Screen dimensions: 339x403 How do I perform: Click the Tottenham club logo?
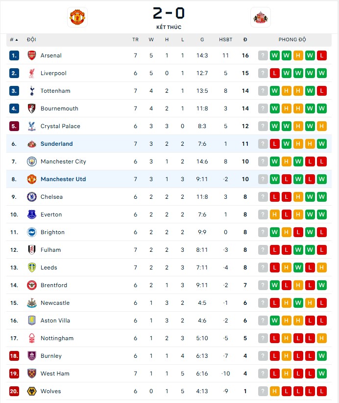32,91
